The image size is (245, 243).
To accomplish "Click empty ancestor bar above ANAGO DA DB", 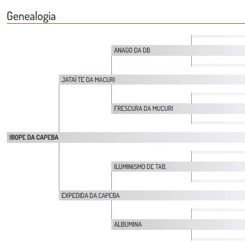I will click(x=218, y=36).
